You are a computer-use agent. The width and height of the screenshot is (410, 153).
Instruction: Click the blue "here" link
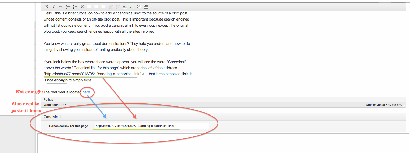click(86, 92)
